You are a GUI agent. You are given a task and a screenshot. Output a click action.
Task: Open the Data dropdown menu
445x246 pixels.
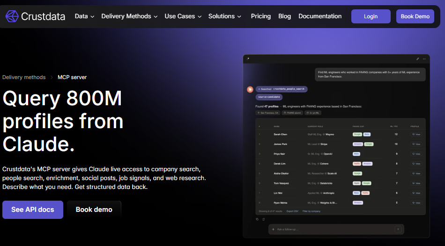click(x=84, y=16)
